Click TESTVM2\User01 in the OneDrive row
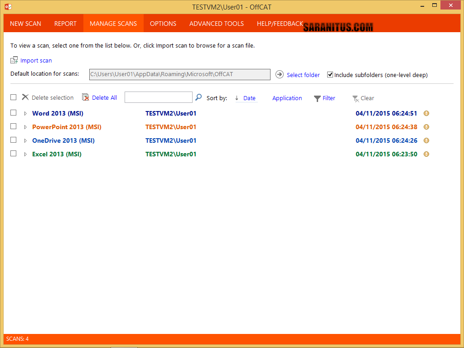 coord(171,140)
